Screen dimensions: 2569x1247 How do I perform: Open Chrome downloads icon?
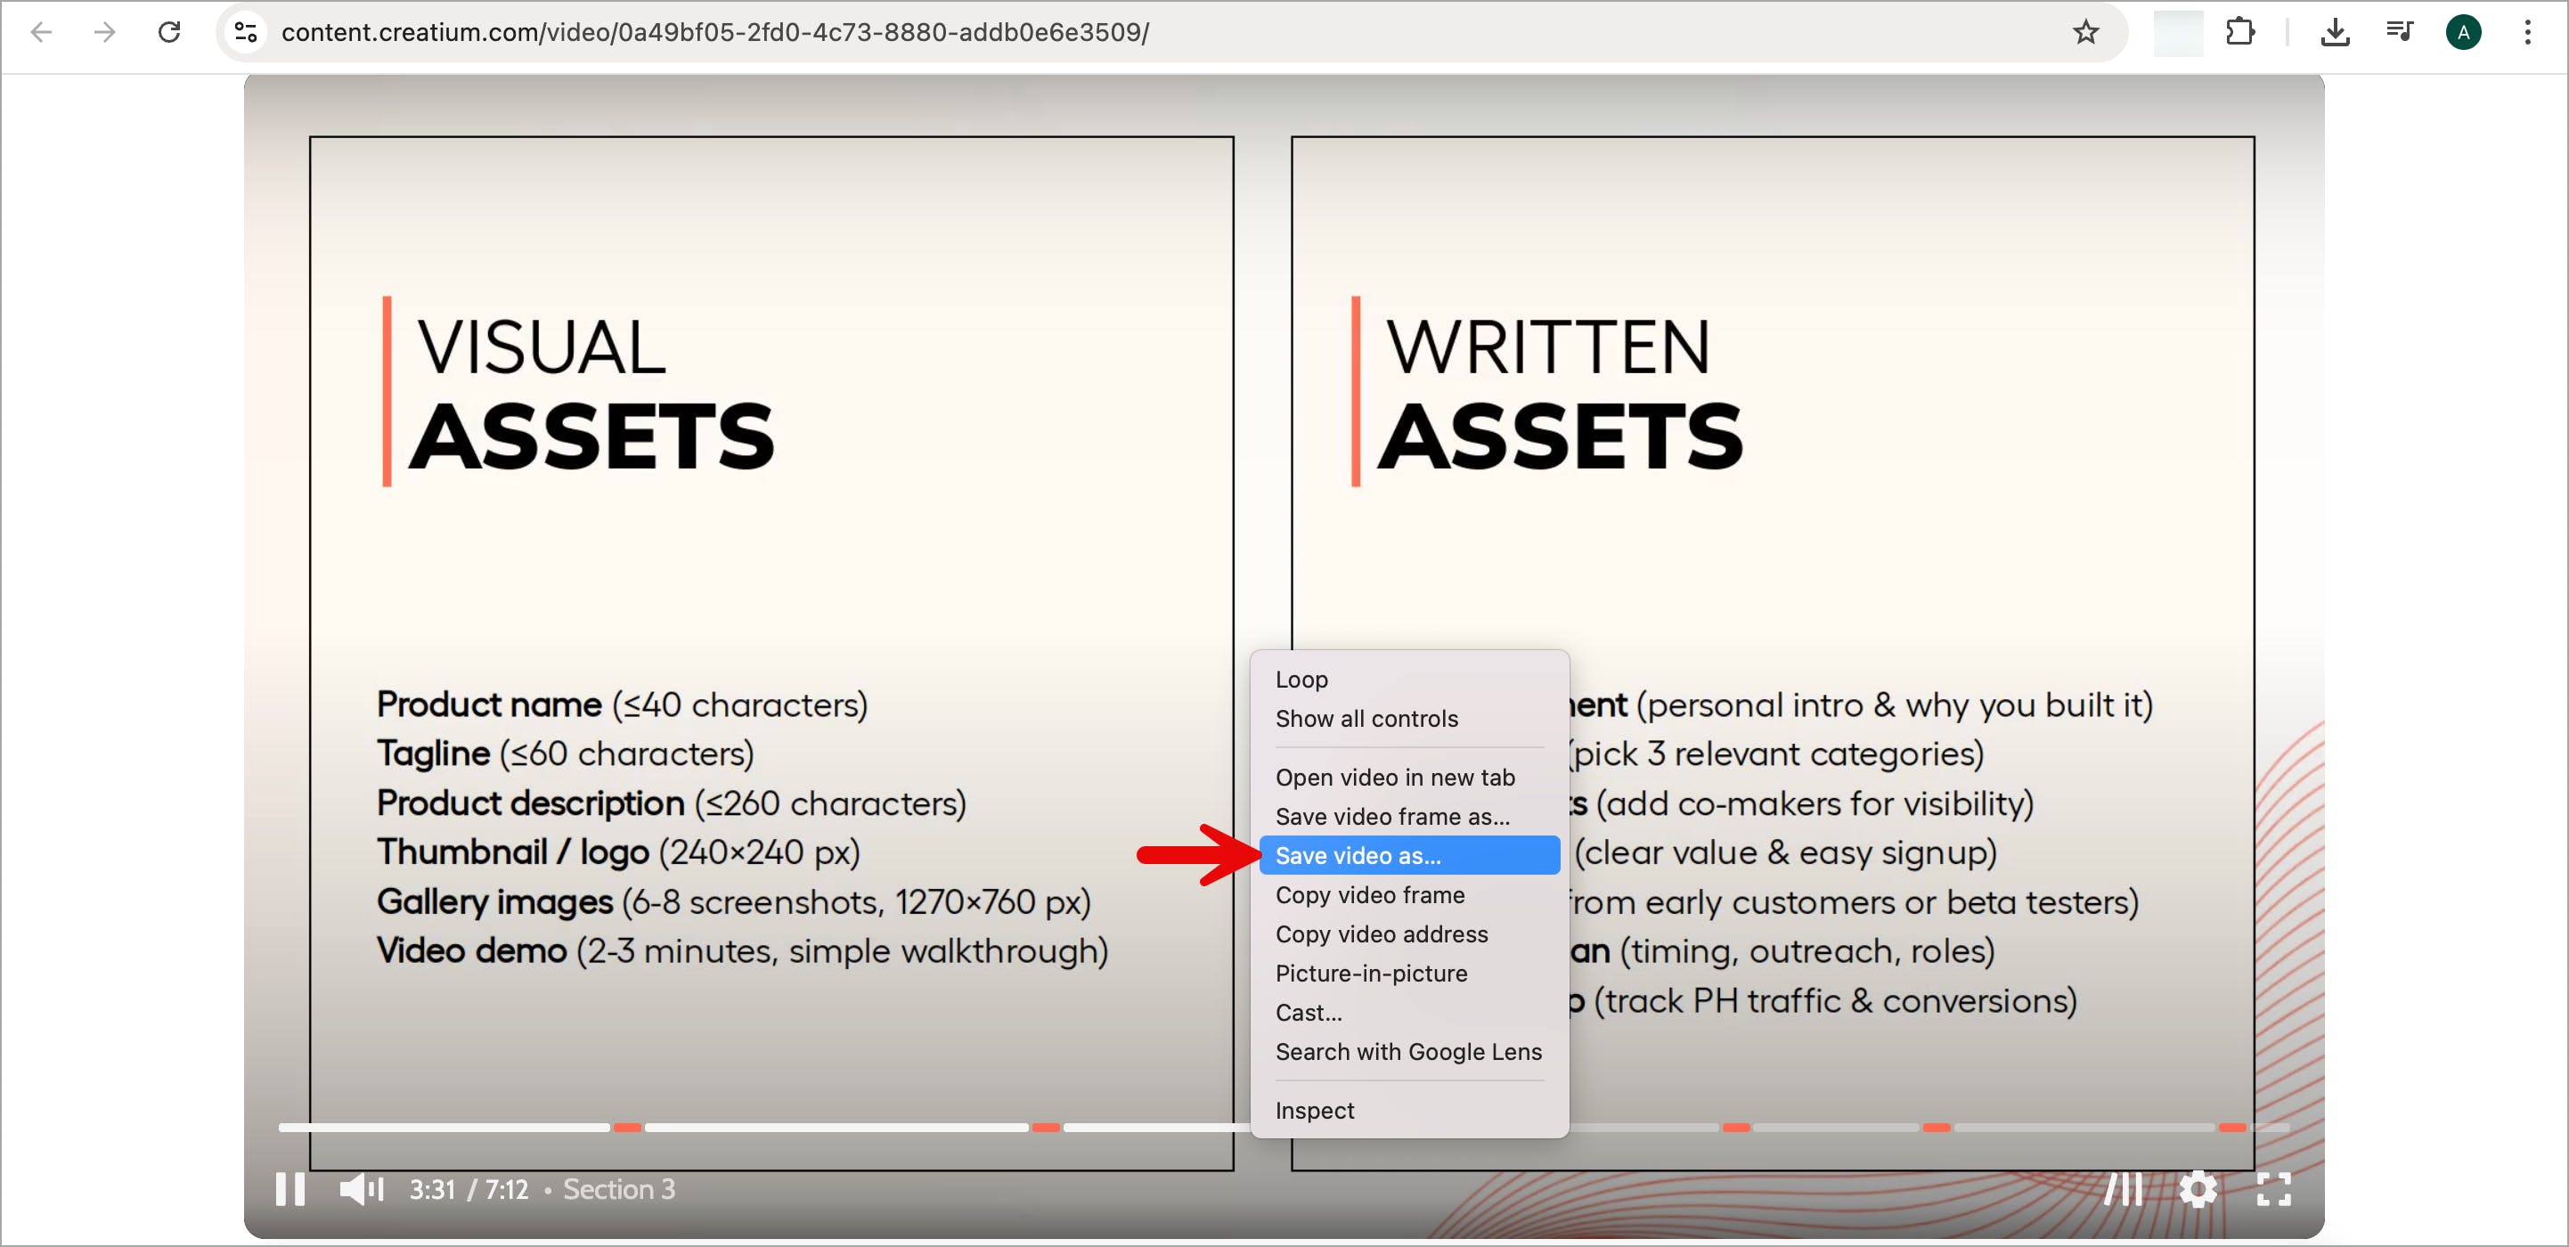[x=2335, y=33]
